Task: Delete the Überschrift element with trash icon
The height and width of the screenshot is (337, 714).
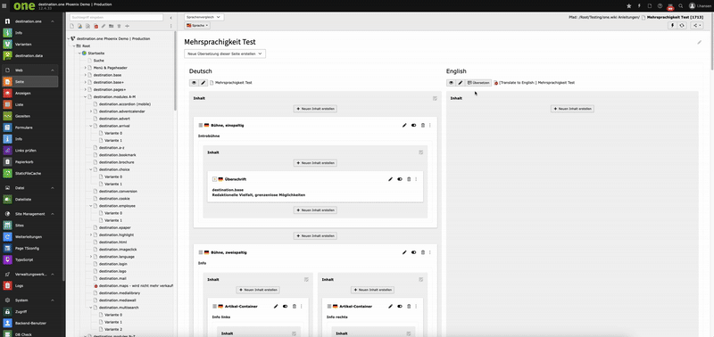Action: [x=409, y=179]
